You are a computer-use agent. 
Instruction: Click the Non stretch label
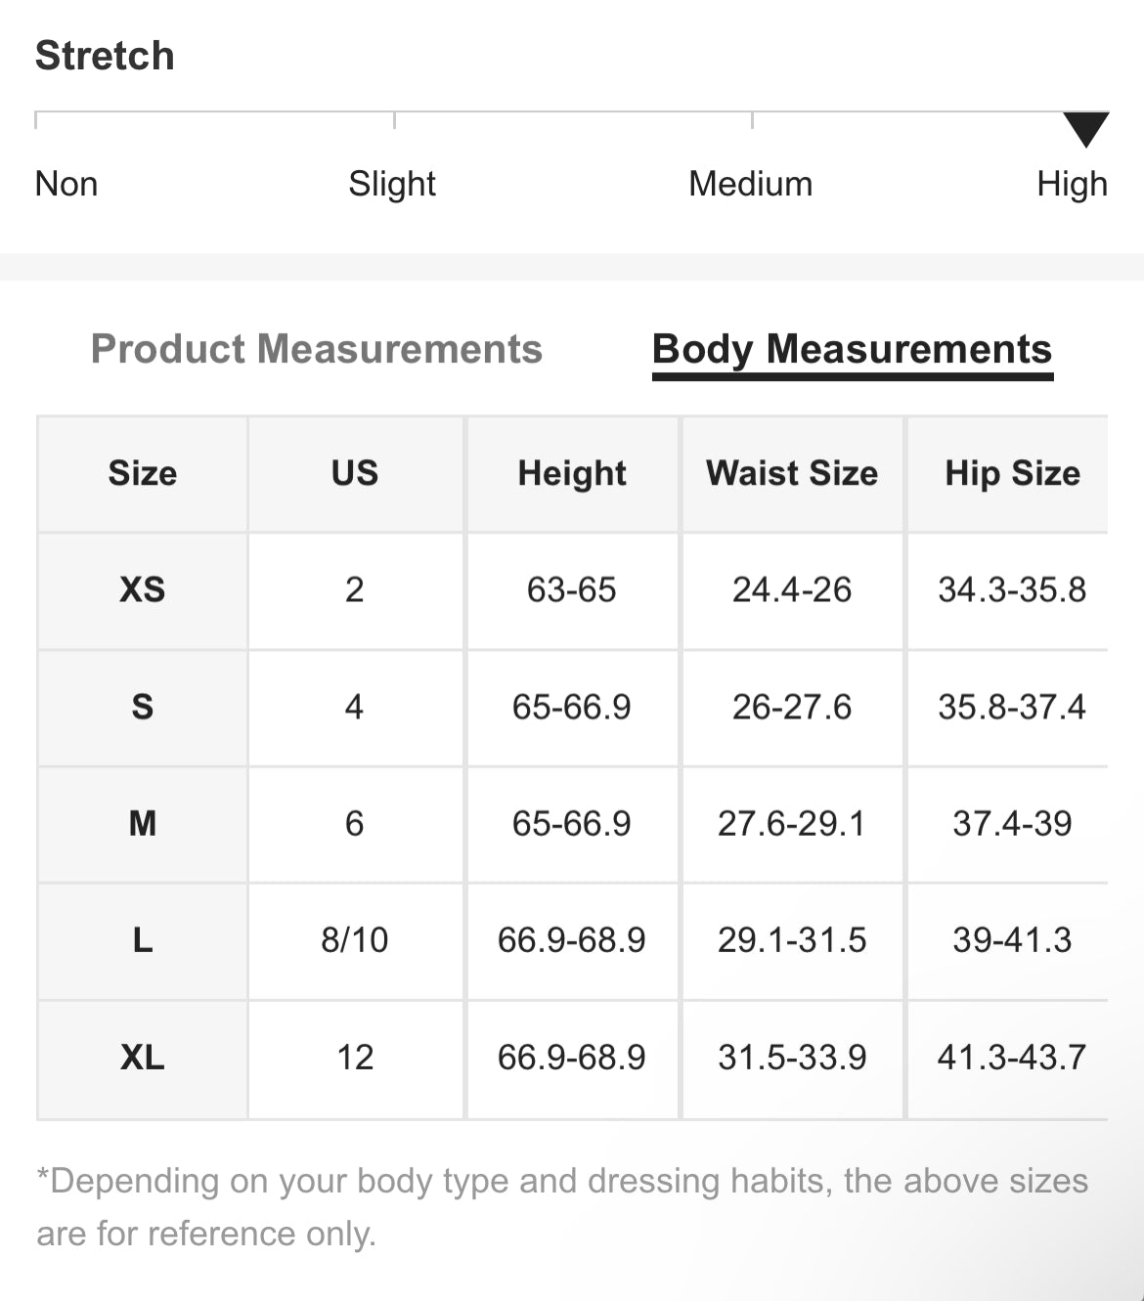tap(66, 184)
